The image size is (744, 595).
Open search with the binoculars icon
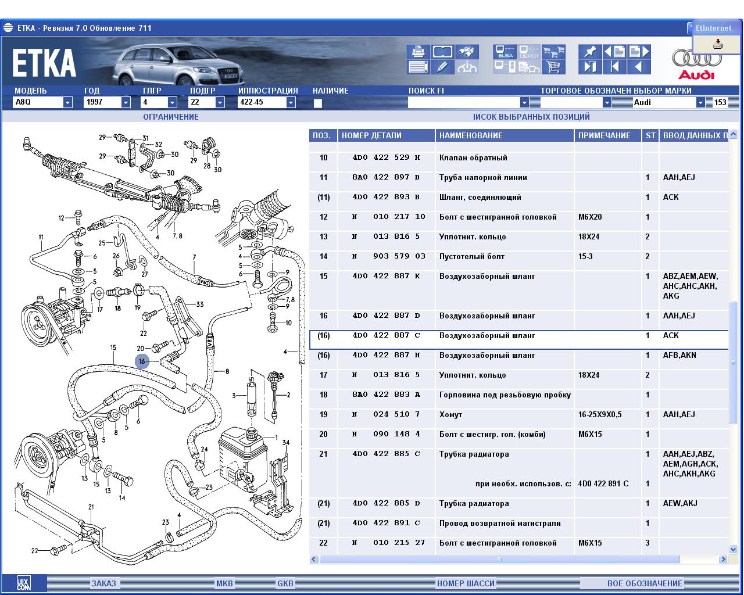pos(467,52)
